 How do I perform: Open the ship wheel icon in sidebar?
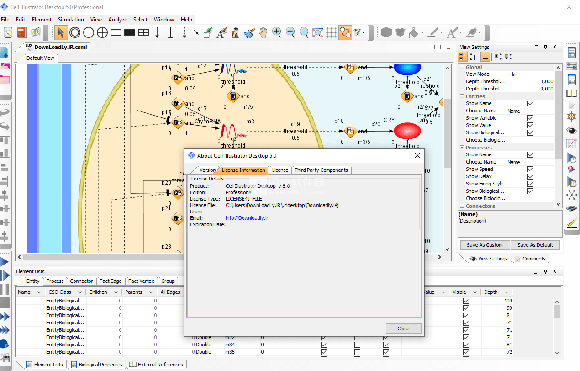coord(572,116)
